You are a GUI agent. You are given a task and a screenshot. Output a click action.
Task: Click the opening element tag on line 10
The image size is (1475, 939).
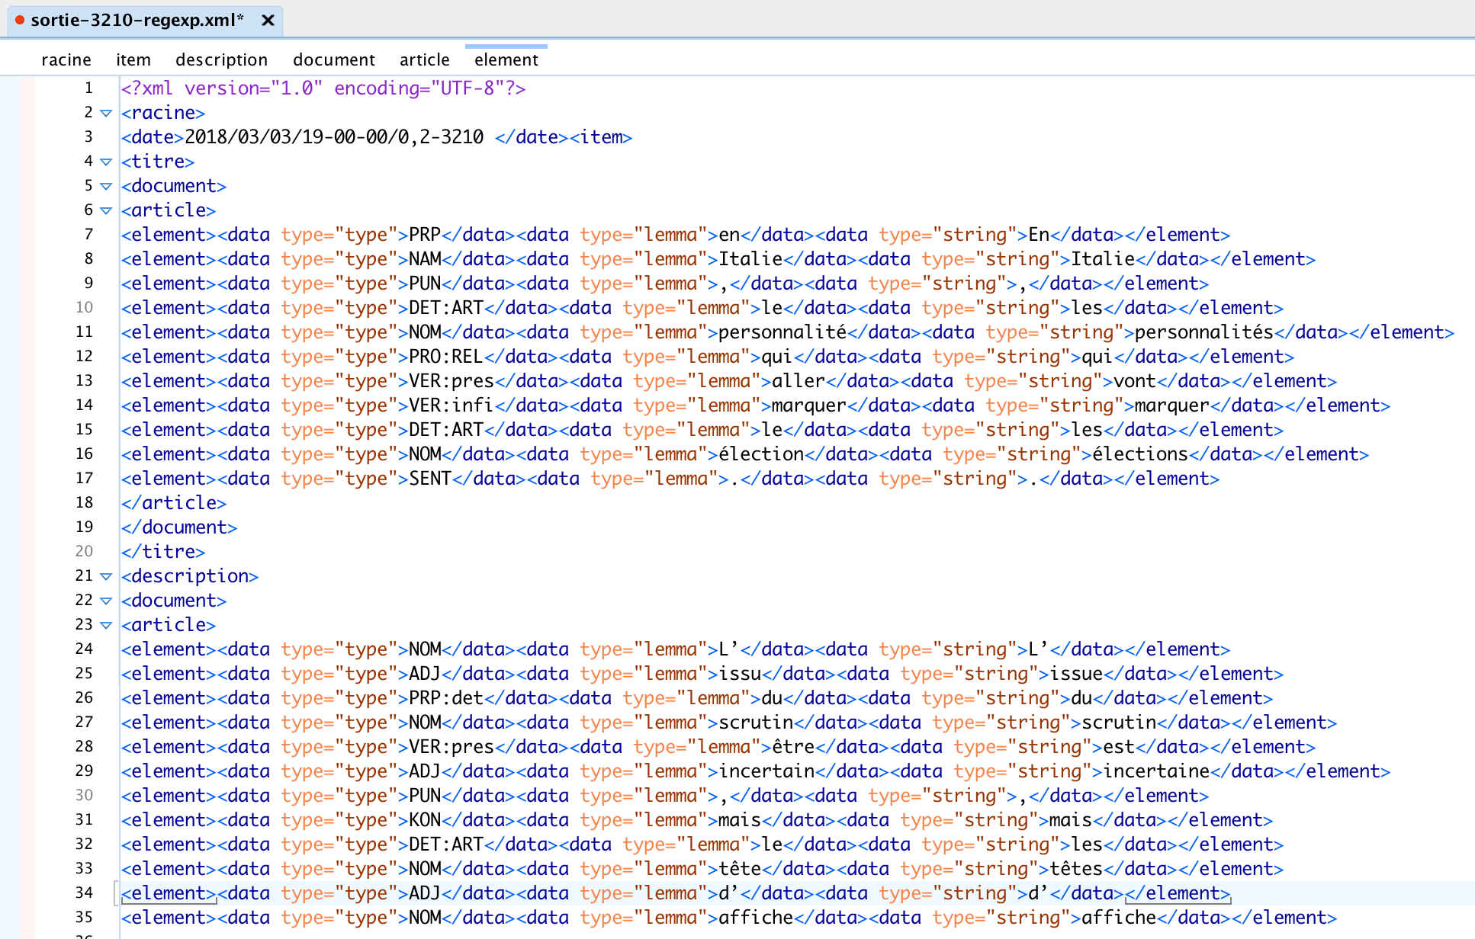pyautogui.click(x=169, y=308)
